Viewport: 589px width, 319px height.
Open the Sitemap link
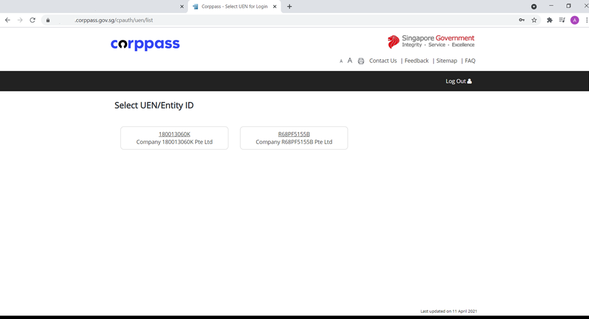447,61
